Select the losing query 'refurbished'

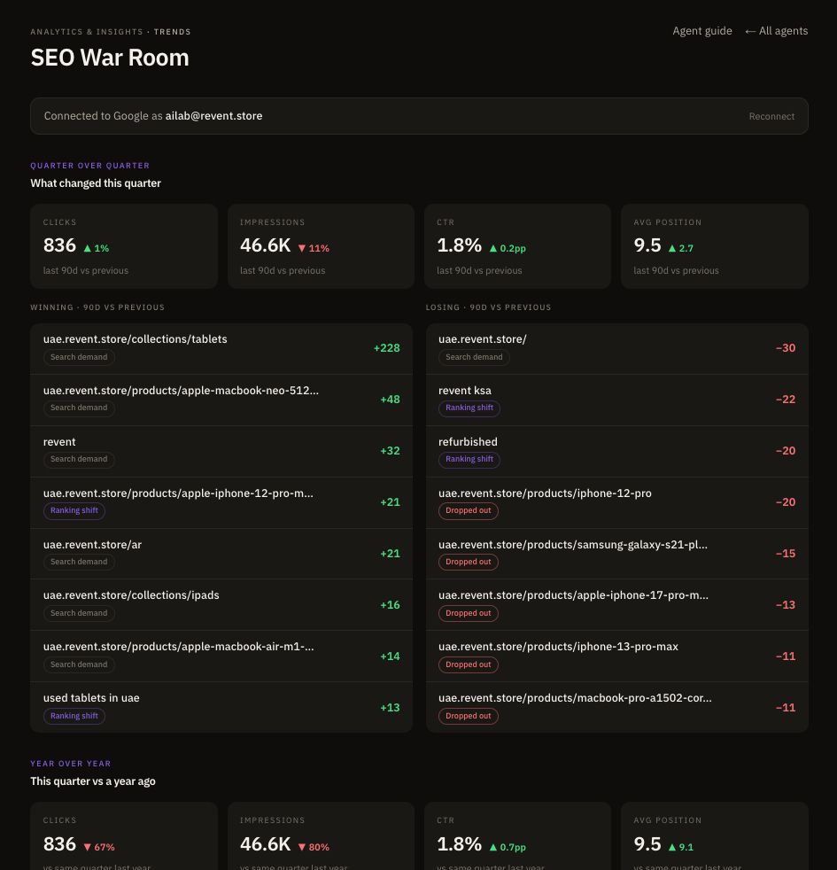click(468, 442)
